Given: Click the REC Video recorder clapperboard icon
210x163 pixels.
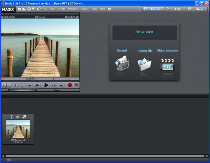Looking at the screenshot, I should click(167, 65).
